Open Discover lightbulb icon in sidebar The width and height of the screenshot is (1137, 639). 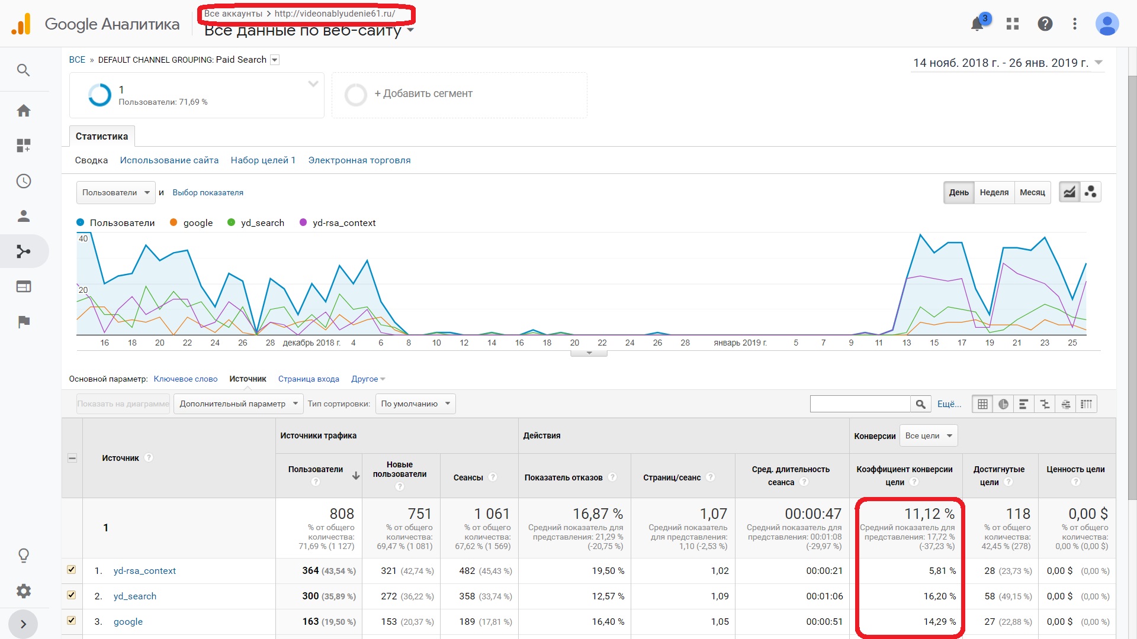tap(24, 556)
